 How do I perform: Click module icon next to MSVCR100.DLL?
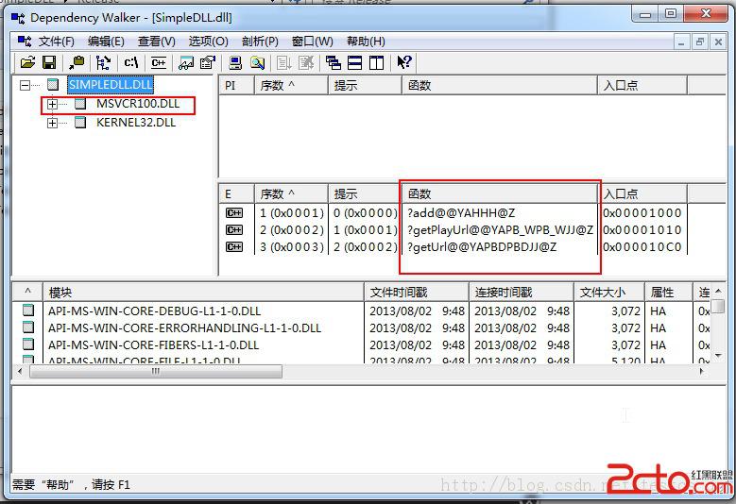pos(80,104)
